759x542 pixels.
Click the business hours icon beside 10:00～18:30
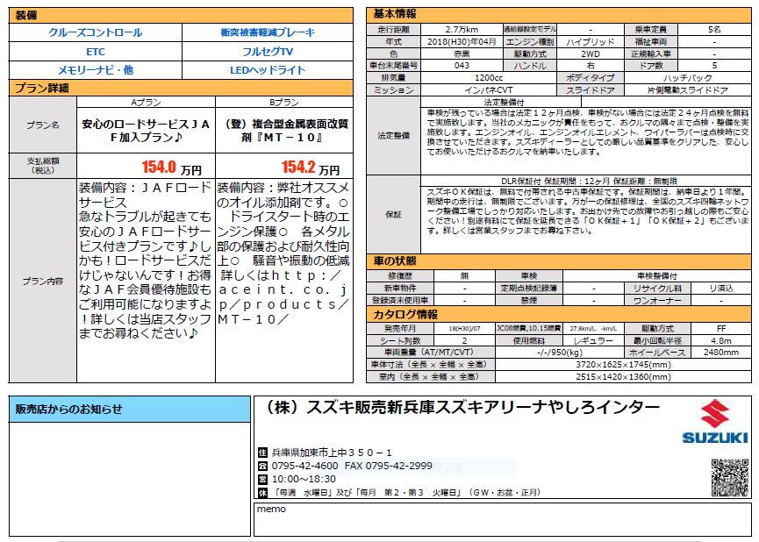tap(261, 480)
